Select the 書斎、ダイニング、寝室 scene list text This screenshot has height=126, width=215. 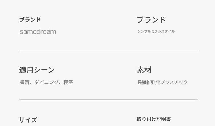(46, 82)
